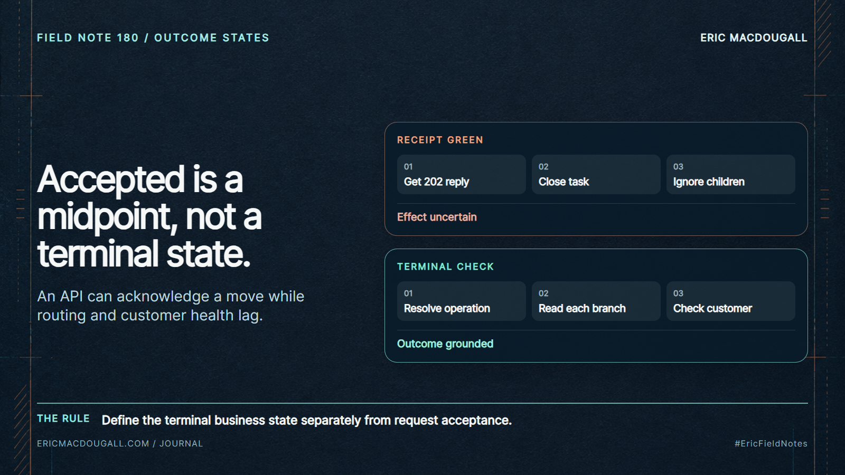Open the ERICMACDOUGALL.COM / JOURNAL link
Viewport: 845px width, 475px height.
tap(120, 443)
